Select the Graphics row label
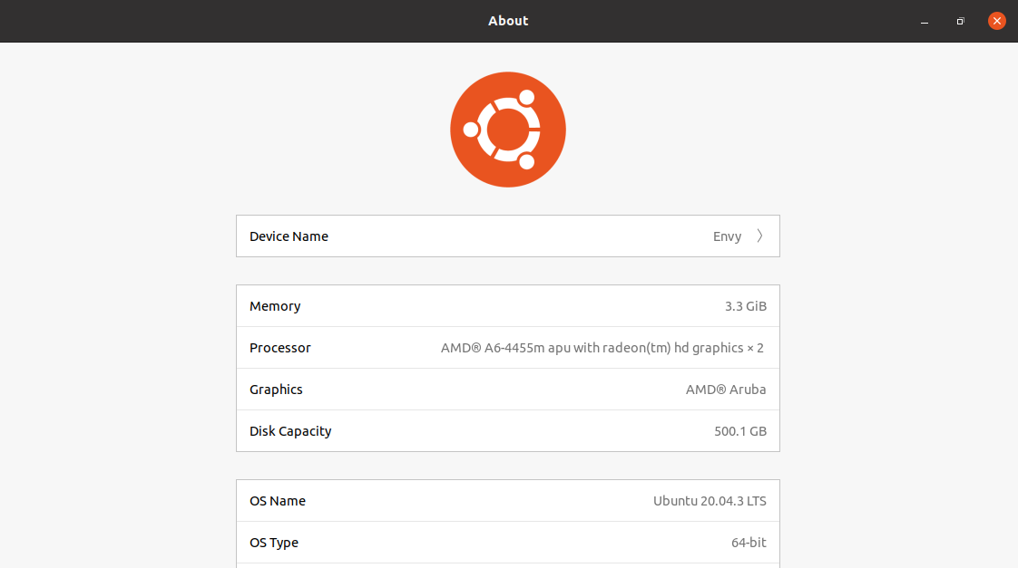Image resolution: width=1018 pixels, height=568 pixels. pyautogui.click(x=276, y=390)
